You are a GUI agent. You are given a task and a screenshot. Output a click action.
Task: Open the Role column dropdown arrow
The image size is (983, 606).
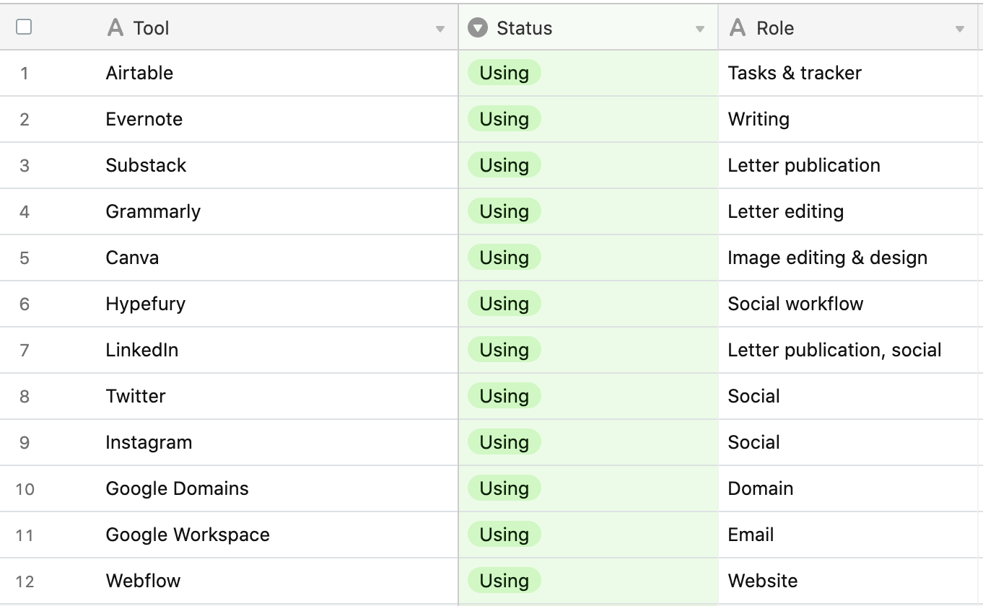click(960, 30)
